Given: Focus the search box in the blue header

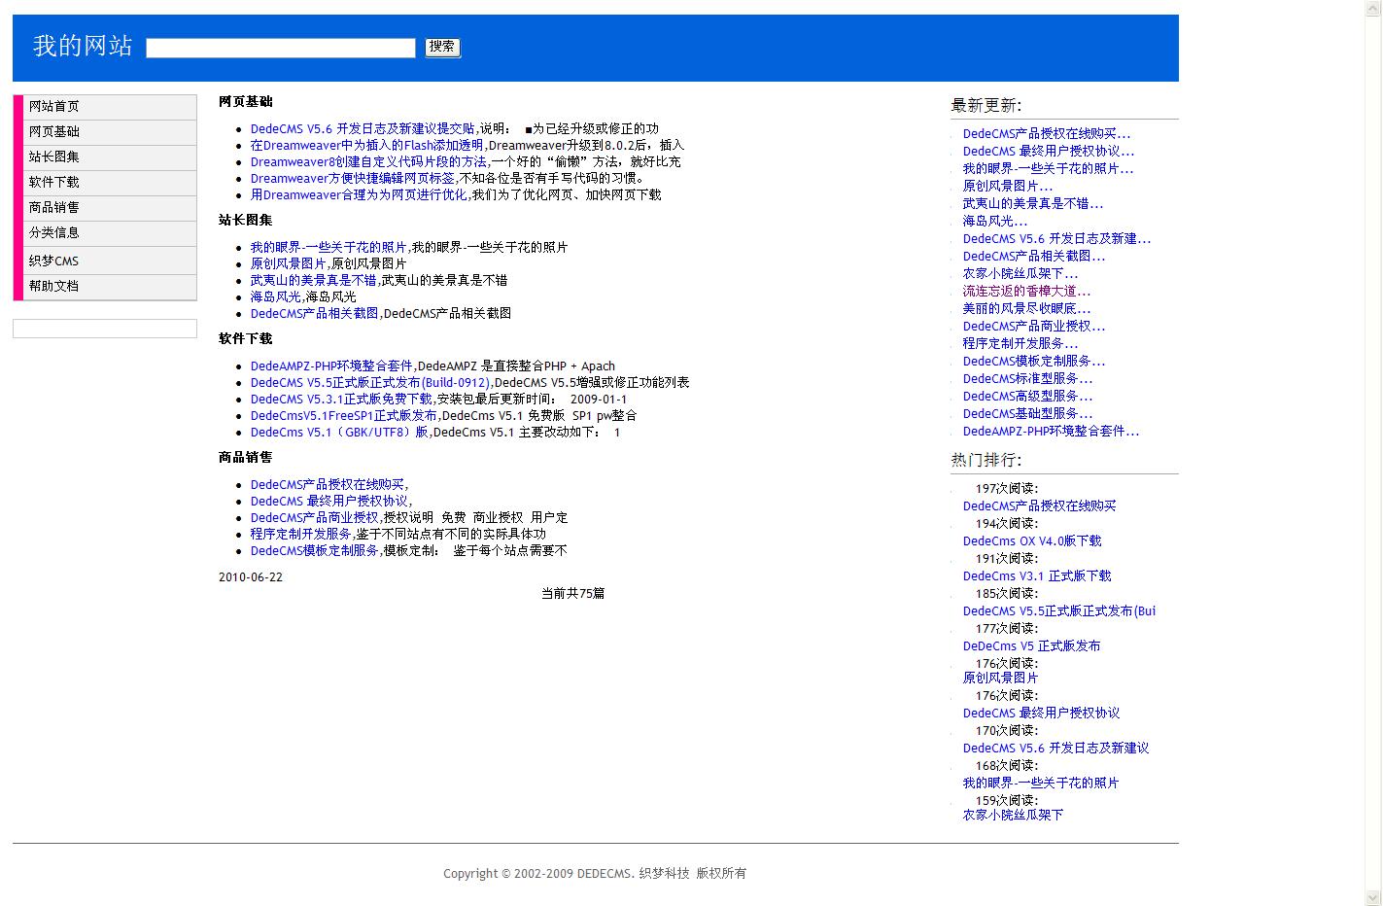Looking at the screenshot, I should [281, 48].
